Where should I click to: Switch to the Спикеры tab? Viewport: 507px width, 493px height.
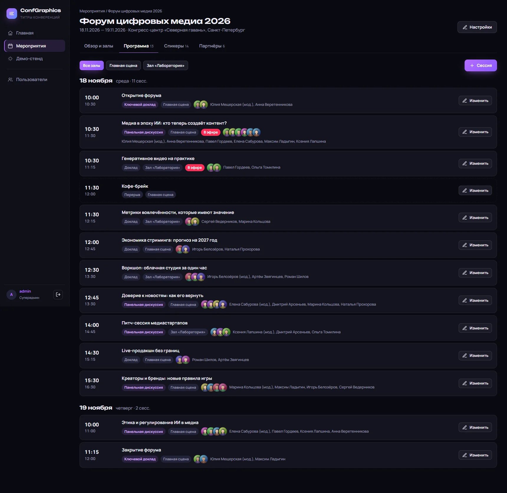point(176,46)
